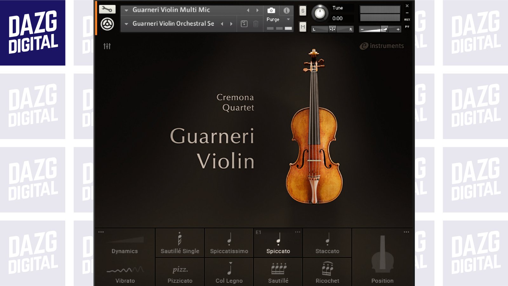Click the E1 keyswitch label on Spiccato
The height and width of the screenshot is (286, 508).
click(x=258, y=232)
